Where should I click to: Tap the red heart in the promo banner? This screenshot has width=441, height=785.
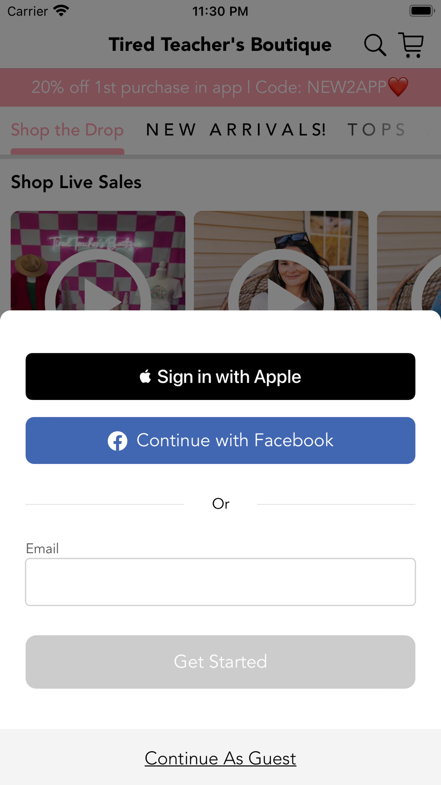point(398,87)
